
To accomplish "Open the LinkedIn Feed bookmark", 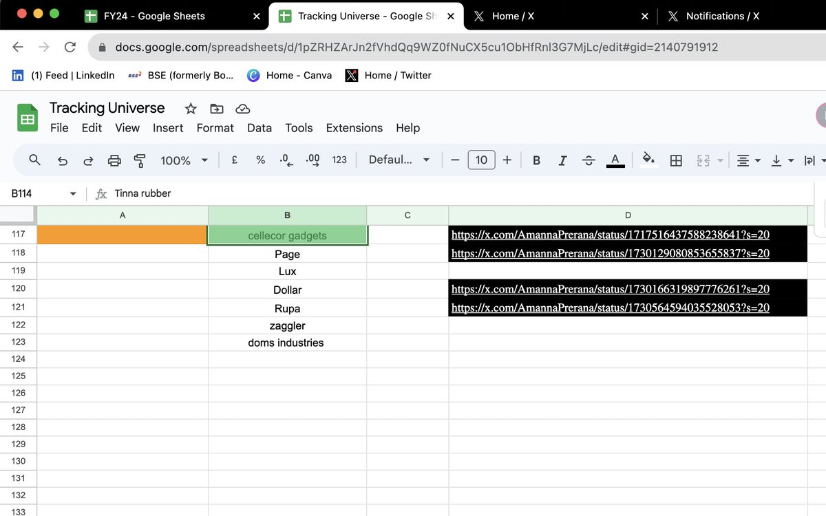I will click(63, 76).
